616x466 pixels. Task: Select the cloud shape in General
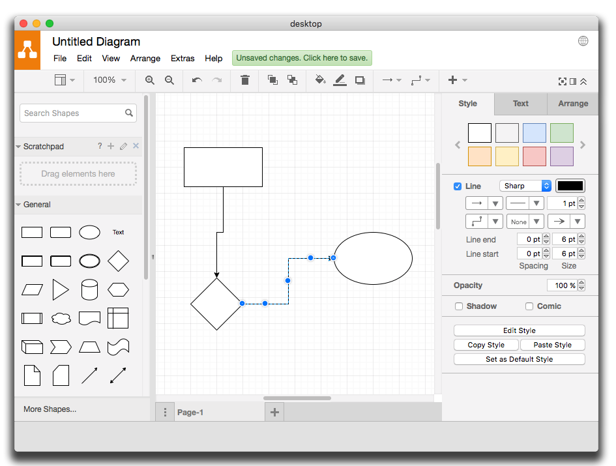61,318
